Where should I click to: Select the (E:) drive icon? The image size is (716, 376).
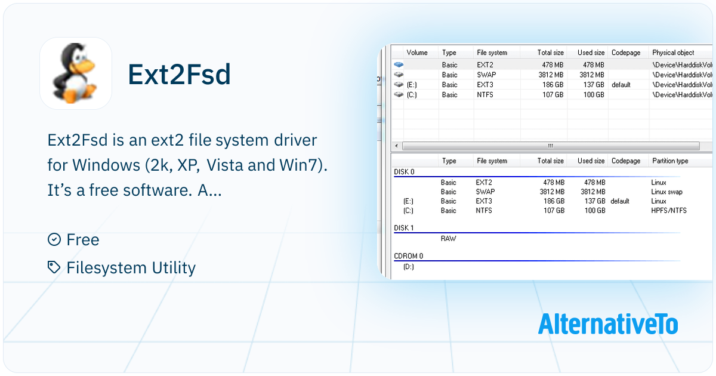(x=399, y=85)
